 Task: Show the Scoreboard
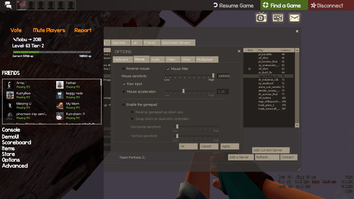(17, 143)
